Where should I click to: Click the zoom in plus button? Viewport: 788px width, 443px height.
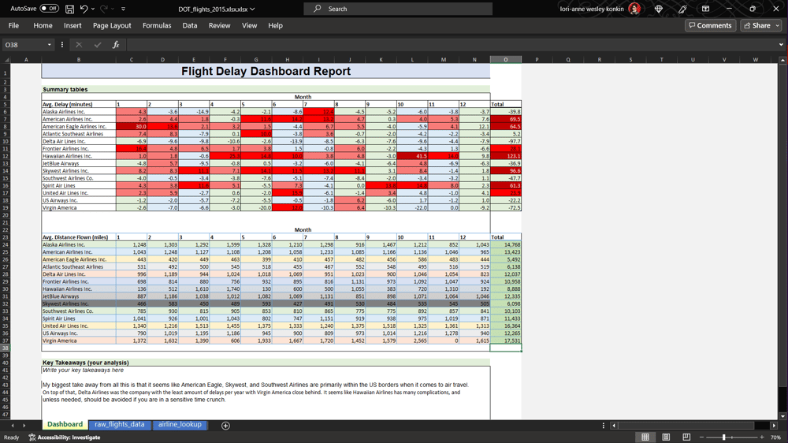[x=761, y=437]
